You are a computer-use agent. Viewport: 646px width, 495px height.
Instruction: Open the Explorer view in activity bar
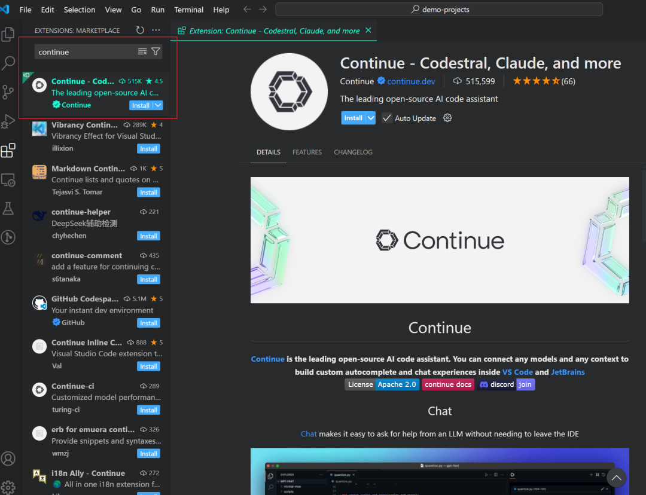coord(8,34)
